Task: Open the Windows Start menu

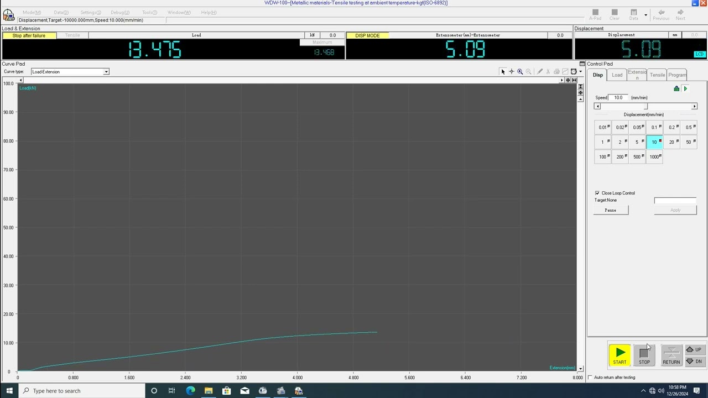Action: point(9,391)
